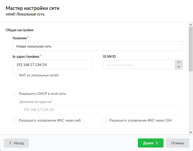Click the Название text field
Screen dimensions: 193x151
[98, 46]
